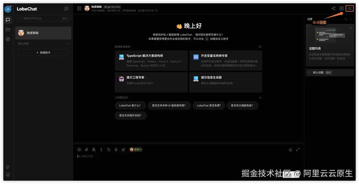The height and width of the screenshot is (184, 359).
Task: Open the share conversation icon
Action: (333, 8)
